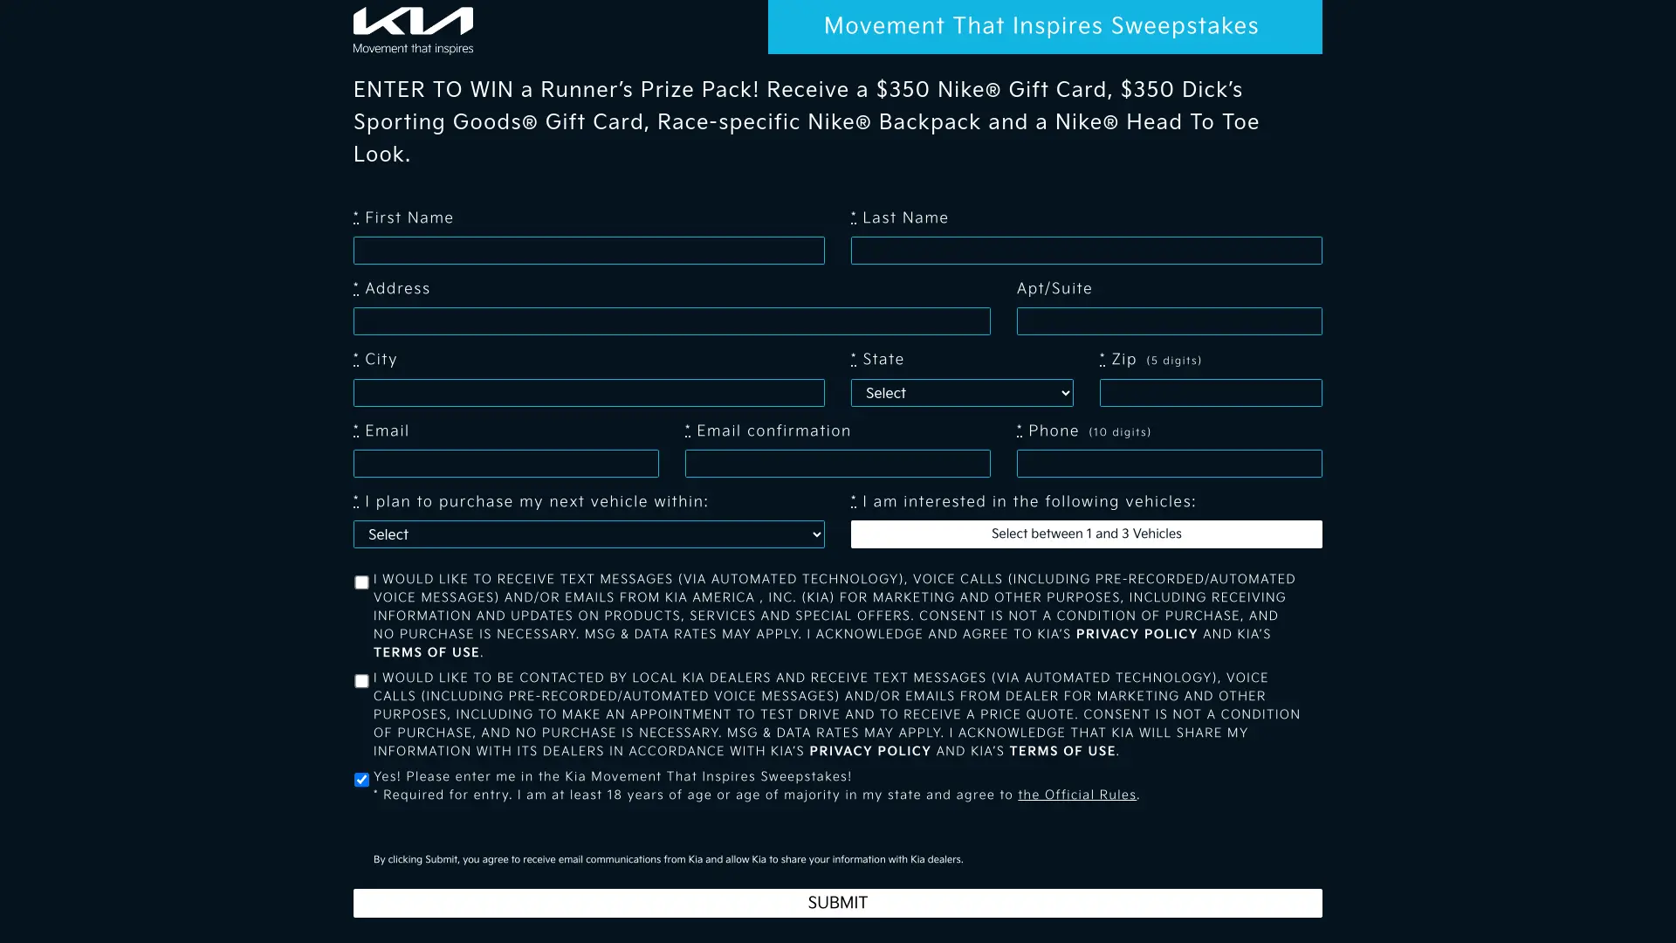Uncheck the sweepstakes entry checkbox
This screenshot has width=1676, height=943.
(361, 780)
